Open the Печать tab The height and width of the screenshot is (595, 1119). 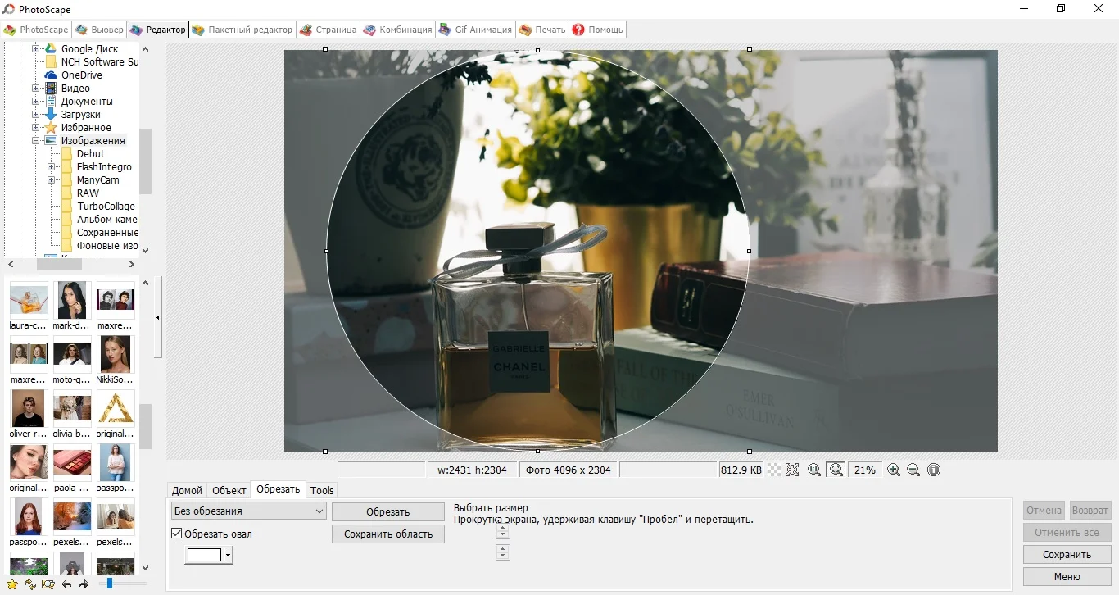point(541,30)
